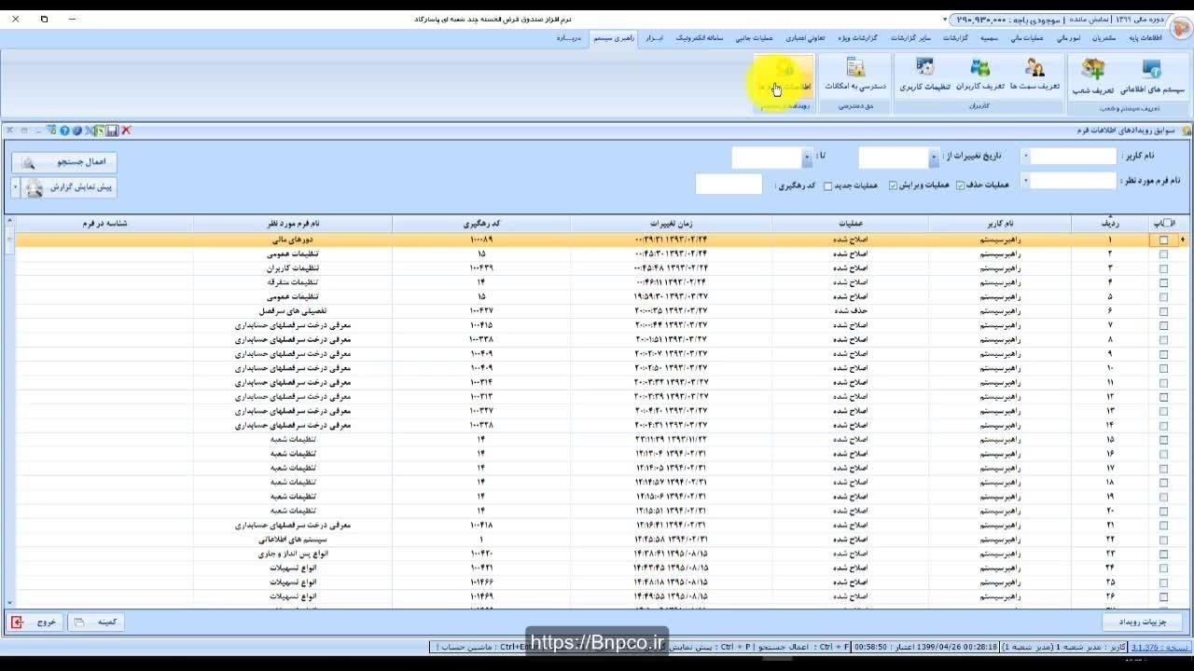Enable the عملیات جدید (new operations) checkbox
This screenshot has width=1194, height=671.
coord(827,186)
